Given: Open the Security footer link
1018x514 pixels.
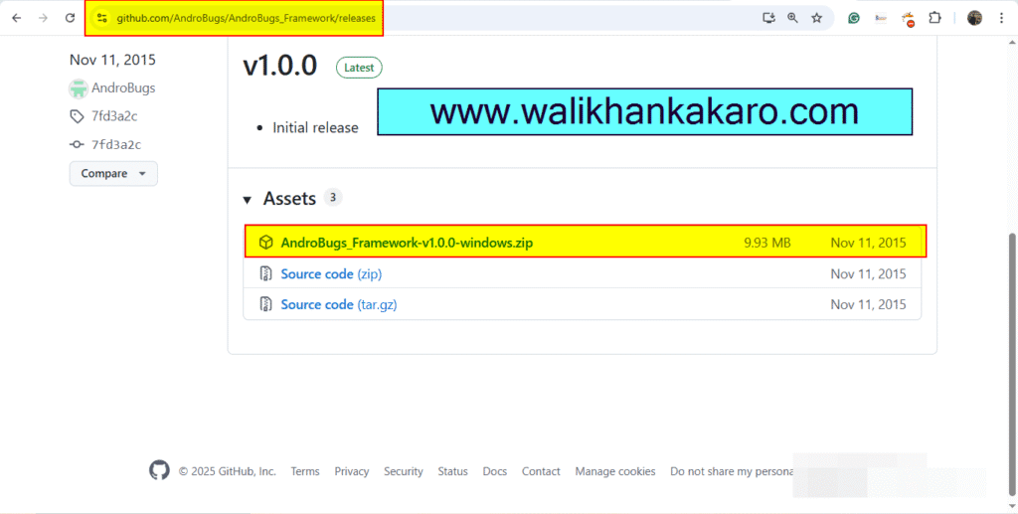Looking at the screenshot, I should (404, 471).
